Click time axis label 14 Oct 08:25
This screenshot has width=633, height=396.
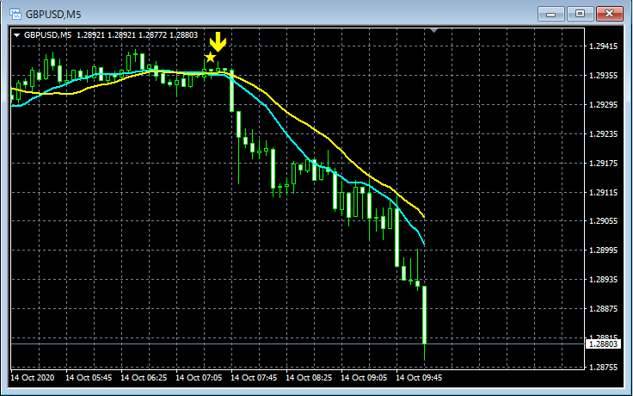(309, 377)
